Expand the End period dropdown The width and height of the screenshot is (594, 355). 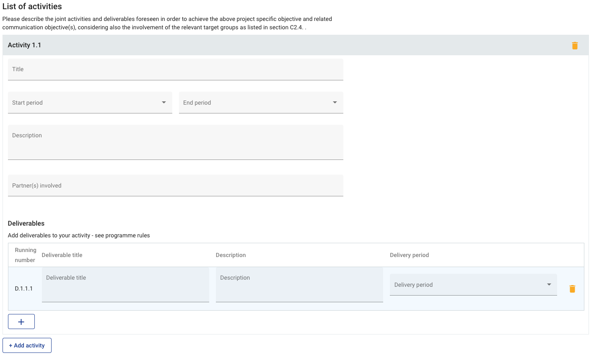(x=261, y=103)
